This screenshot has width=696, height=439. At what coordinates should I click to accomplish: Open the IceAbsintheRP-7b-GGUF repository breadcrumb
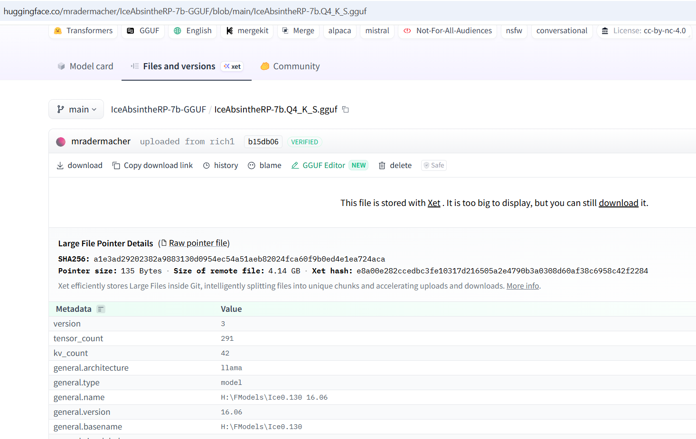tap(159, 110)
